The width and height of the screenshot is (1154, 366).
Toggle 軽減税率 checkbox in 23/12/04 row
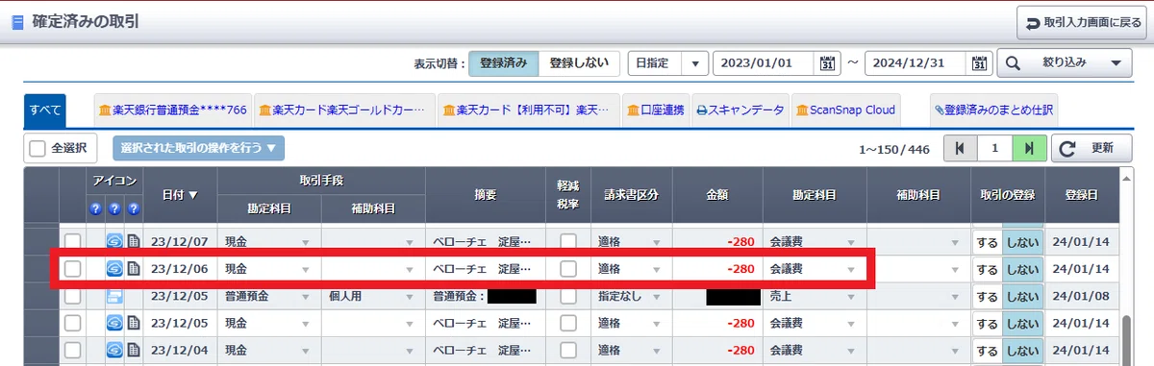[x=568, y=350]
